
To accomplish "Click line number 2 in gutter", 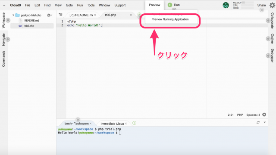I will click(x=62, y=25).
